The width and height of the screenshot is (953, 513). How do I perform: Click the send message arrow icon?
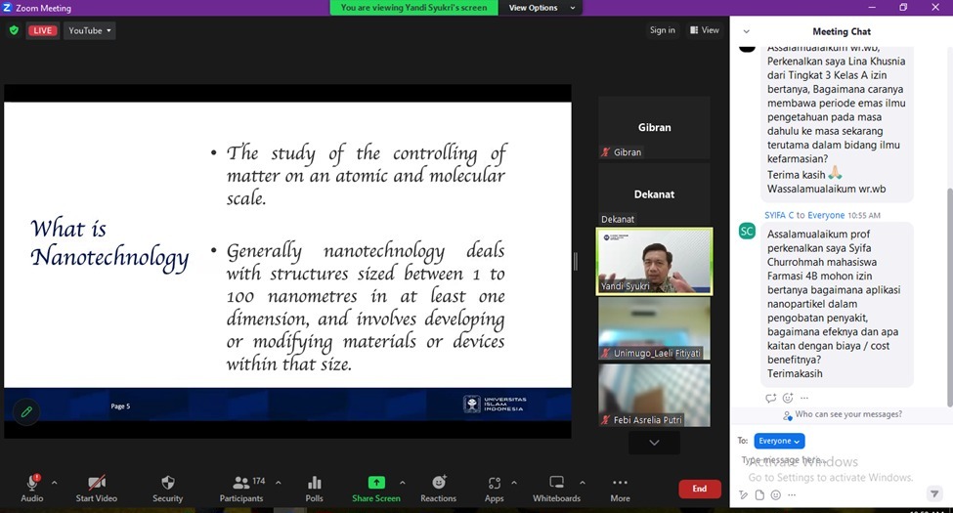tap(934, 492)
